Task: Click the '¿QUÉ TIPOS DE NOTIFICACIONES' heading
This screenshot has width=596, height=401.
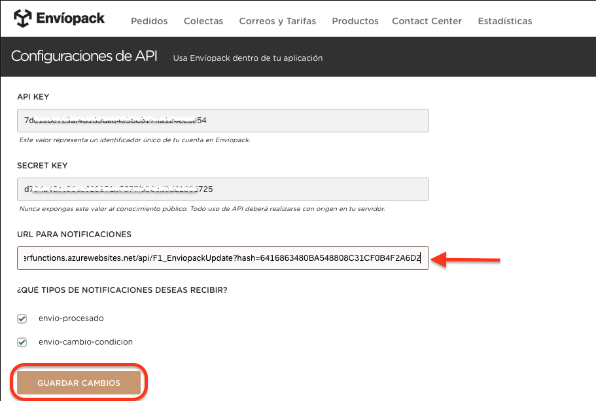Action: point(122,290)
